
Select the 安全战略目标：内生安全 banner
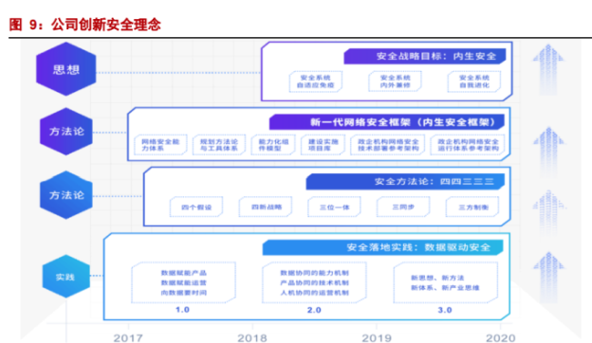pyautogui.click(x=425, y=56)
